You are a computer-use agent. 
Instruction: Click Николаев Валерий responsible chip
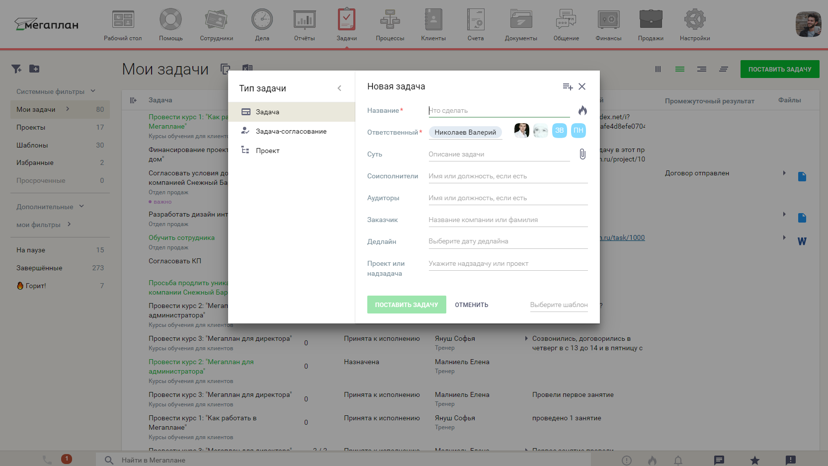click(x=465, y=132)
